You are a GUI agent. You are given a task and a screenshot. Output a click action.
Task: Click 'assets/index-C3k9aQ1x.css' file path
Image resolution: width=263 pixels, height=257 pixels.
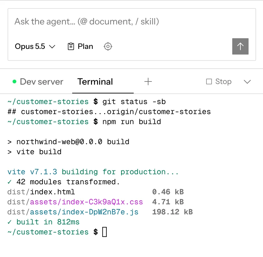(x=86, y=202)
